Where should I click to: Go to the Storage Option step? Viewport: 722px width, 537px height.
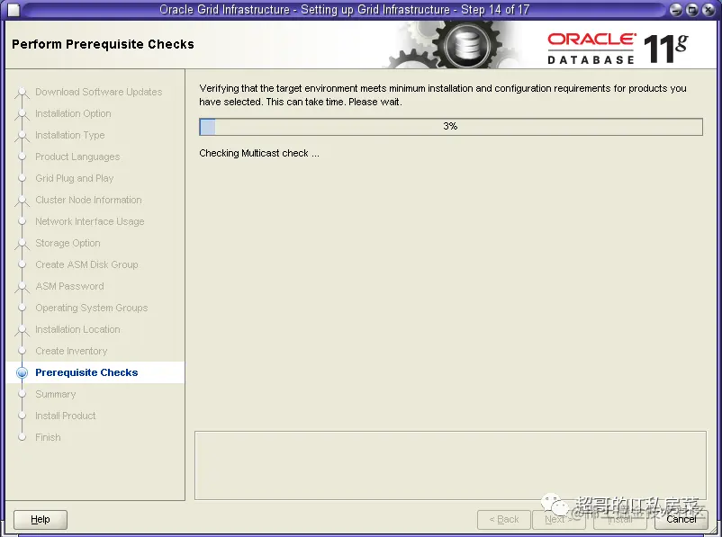click(x=68, y=243)
